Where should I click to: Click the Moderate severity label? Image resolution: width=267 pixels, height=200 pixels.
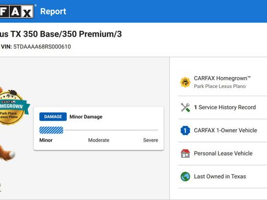98,140
